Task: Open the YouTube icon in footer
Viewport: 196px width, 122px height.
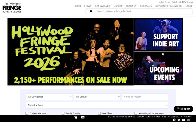Action: [x=184, y=120]
